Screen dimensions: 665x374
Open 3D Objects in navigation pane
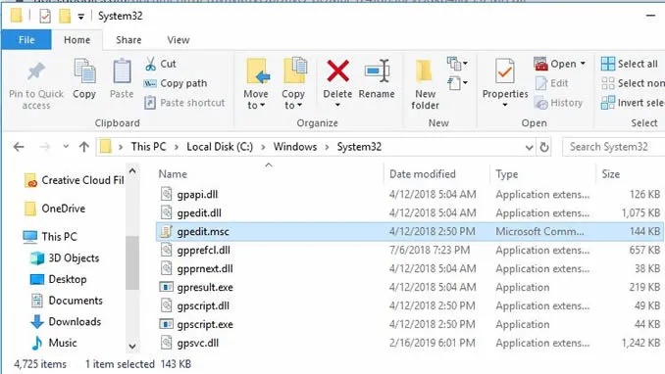65,257
